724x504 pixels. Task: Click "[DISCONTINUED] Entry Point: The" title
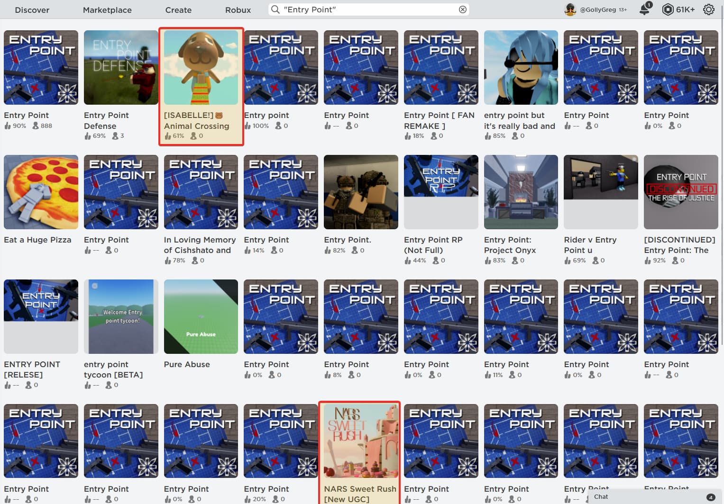[679, 245]
